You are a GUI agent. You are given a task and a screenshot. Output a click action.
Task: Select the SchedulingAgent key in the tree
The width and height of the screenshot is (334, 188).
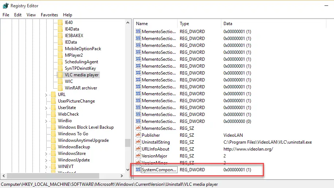coord(81,62)
